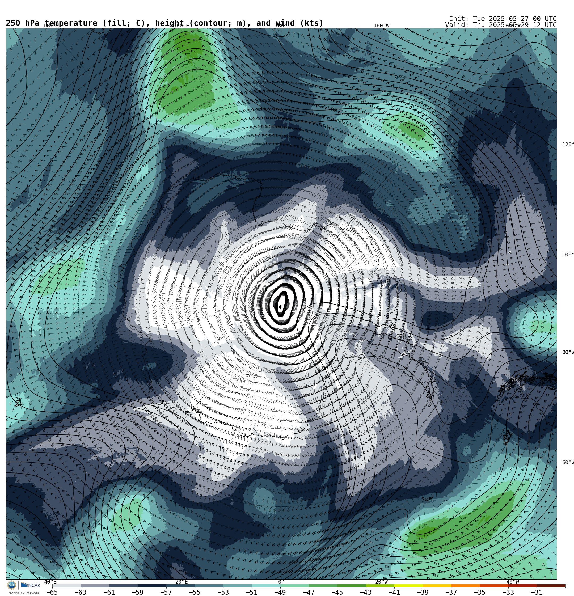The height and width of the screenshot is (596, 574).
Task: Pick the colorbar swatch between -49 and -47
Action: pyautogui.click(x=295, y=586)
